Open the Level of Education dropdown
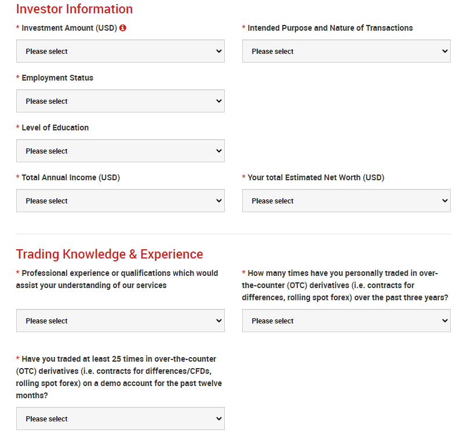 coord(120,151)
